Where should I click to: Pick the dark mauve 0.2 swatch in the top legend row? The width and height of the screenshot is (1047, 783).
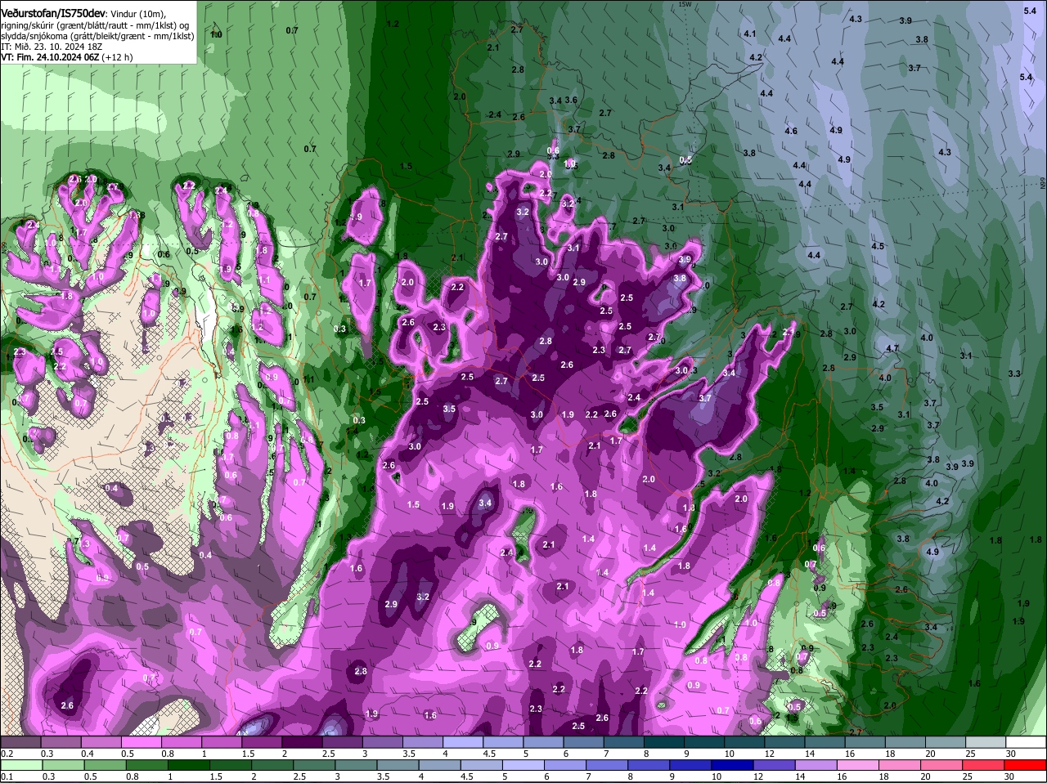20,742
